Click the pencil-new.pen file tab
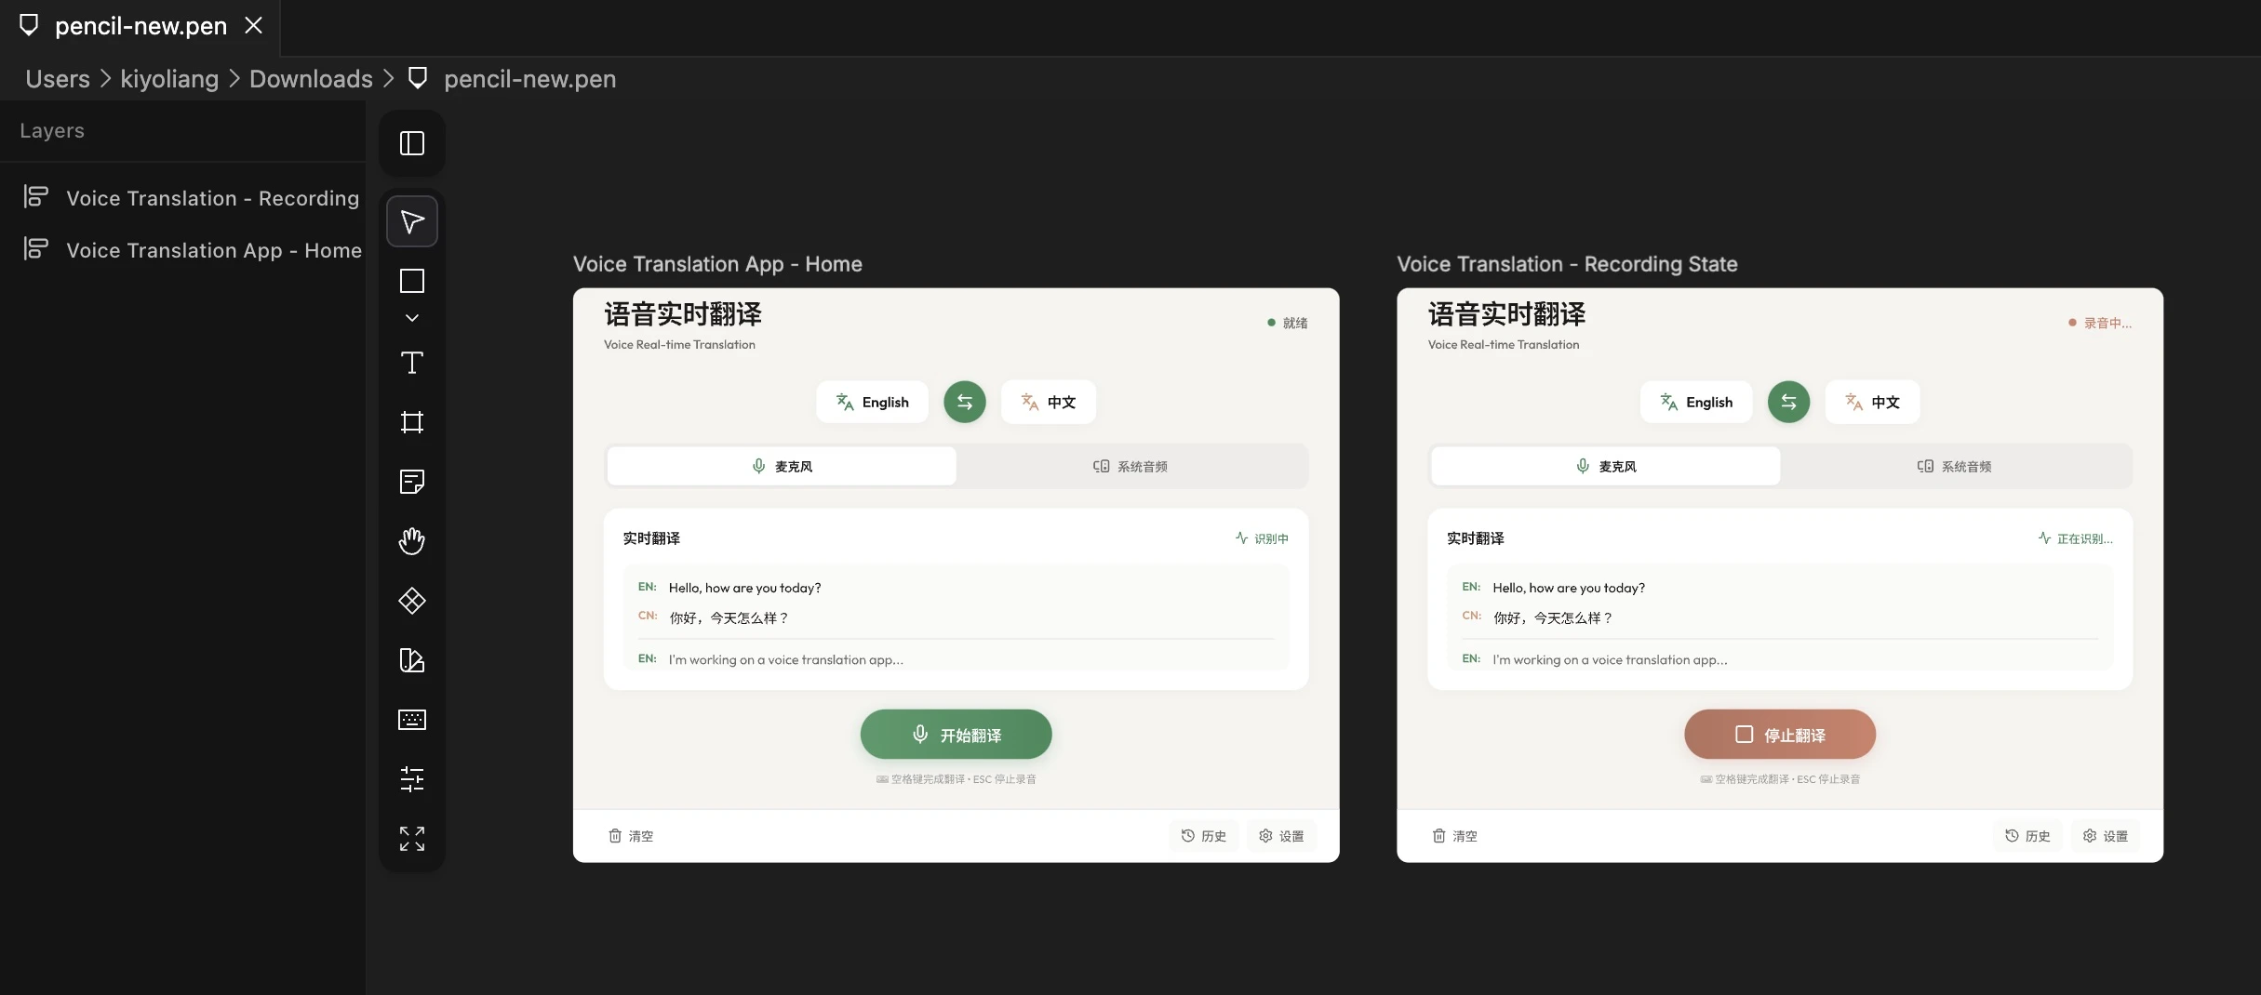The width and height of the screenshot is (2261, 995). coord(140,26)
